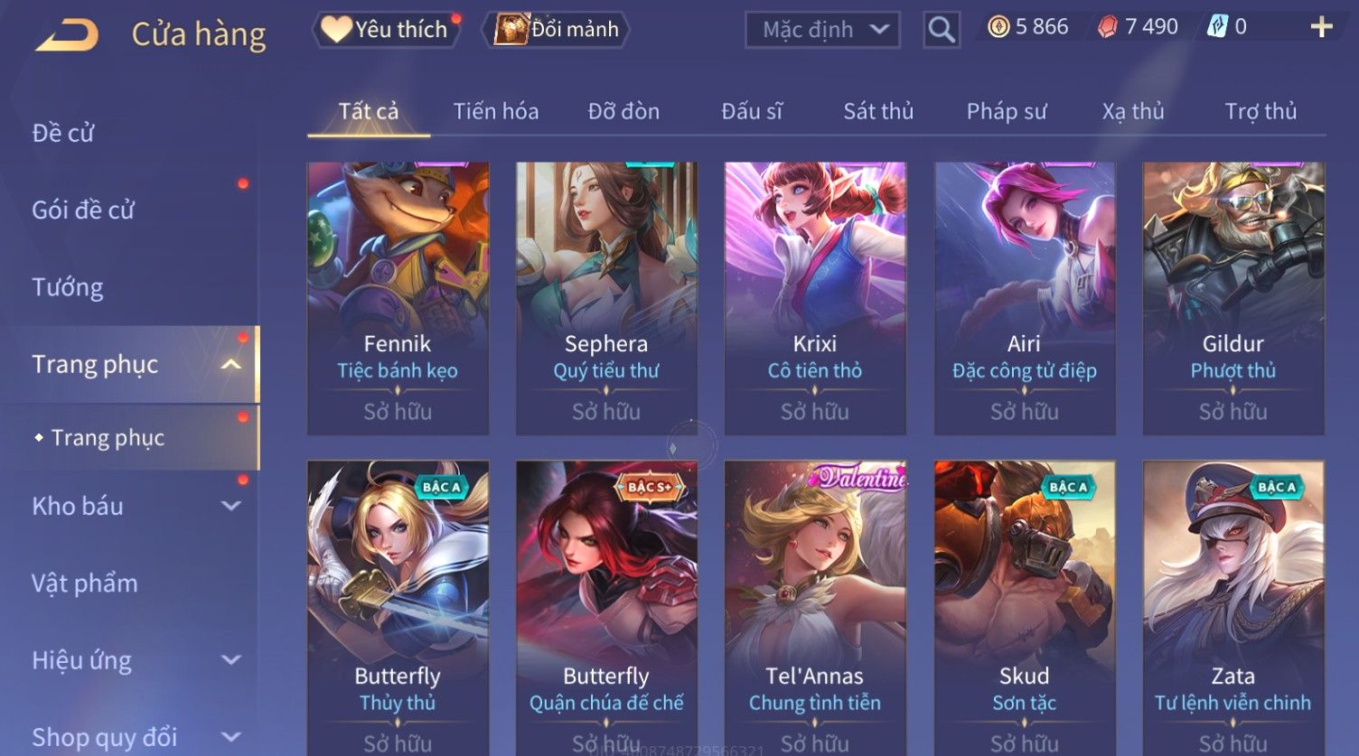Open the Mặc định sort dropdown
Viewport: 1359px width, 756px height.
coord(822,30)
